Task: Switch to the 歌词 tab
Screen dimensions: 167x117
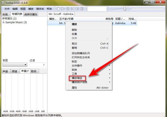Action: click(34, 71)
